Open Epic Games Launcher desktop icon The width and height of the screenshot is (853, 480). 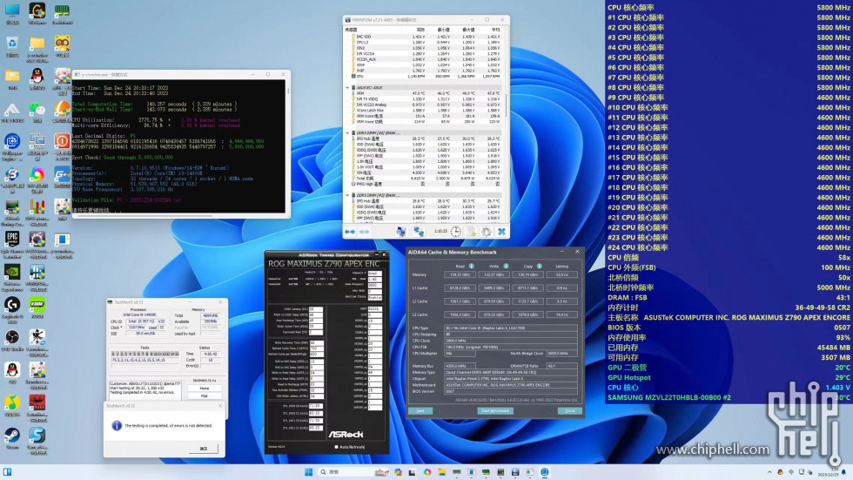[x=12, y=239]
